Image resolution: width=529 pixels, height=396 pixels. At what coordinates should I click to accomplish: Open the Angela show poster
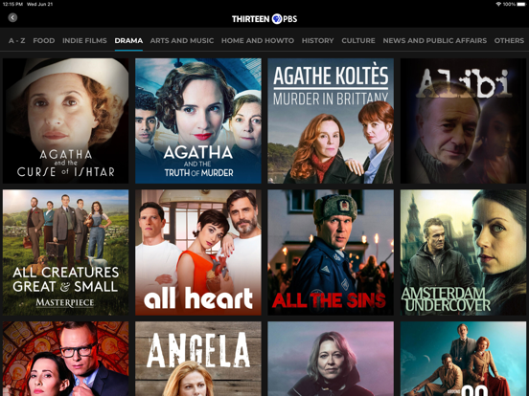(x=198, y=359)
